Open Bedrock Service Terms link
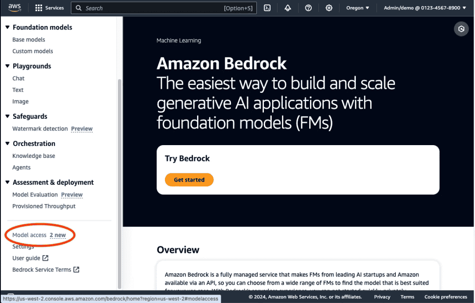This screenshot has width=475, height=303. point(42,270)
